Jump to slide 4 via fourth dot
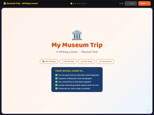Image resolution: width=154 pixels, height=115 pixels. coord(78,3)
